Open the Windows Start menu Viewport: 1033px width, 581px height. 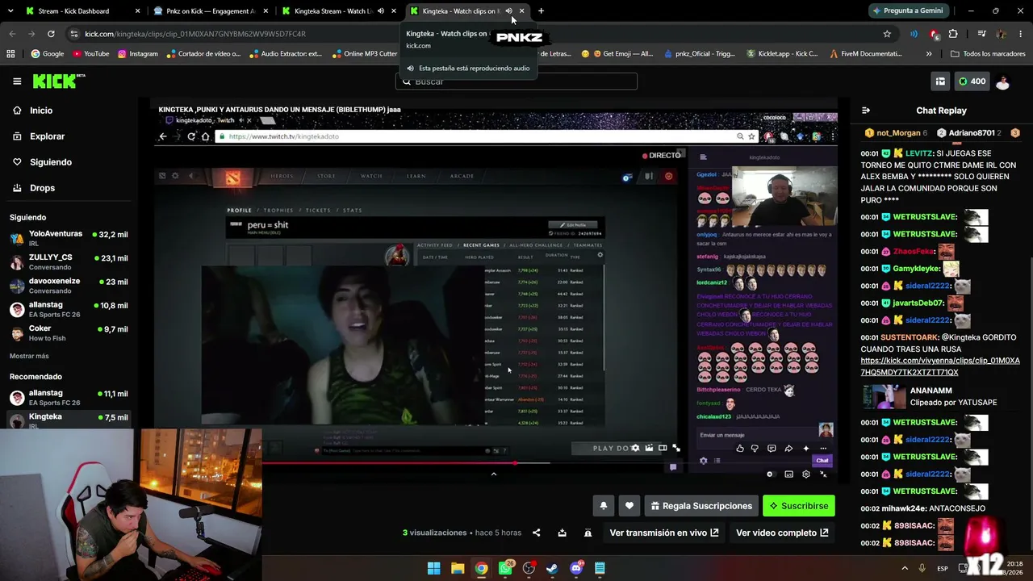(x=433, y=568)
